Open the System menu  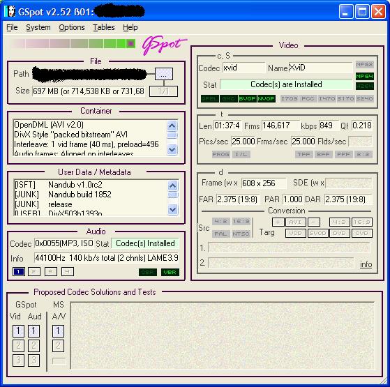point(38,27)
